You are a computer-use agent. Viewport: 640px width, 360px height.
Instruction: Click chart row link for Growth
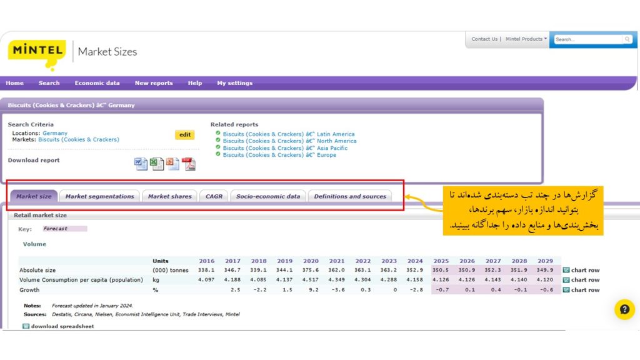[x=585, y=290]
